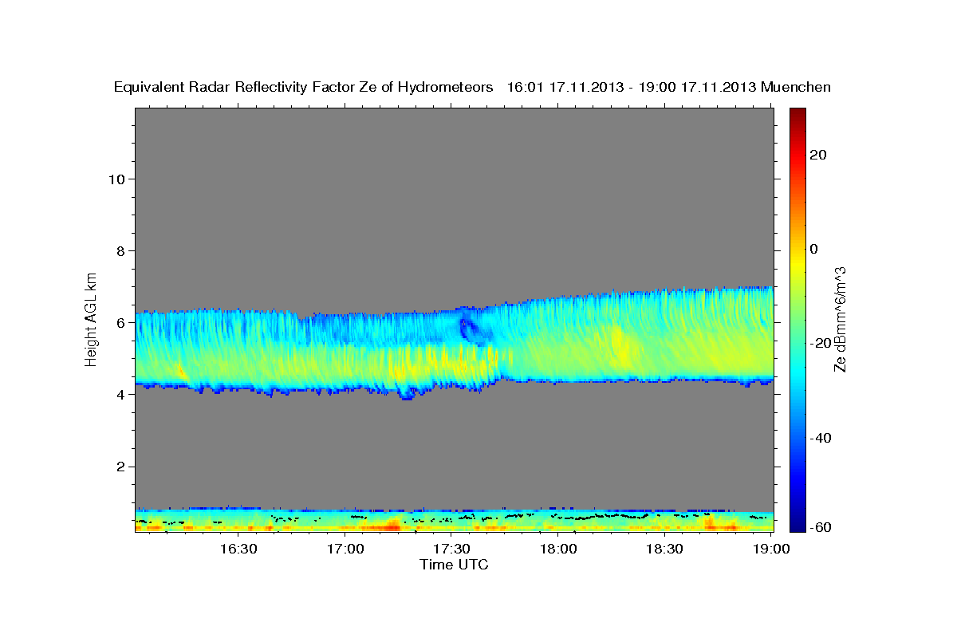Click the colorbar value 0
Image resolution: width=957 pixels, height=638 pixels.
814,249
